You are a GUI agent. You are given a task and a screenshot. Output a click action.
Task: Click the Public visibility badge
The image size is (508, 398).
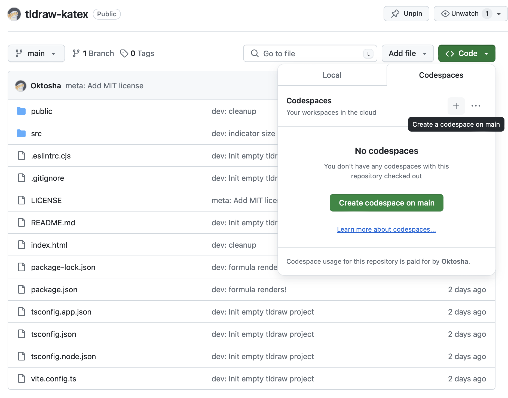(107, 14)
